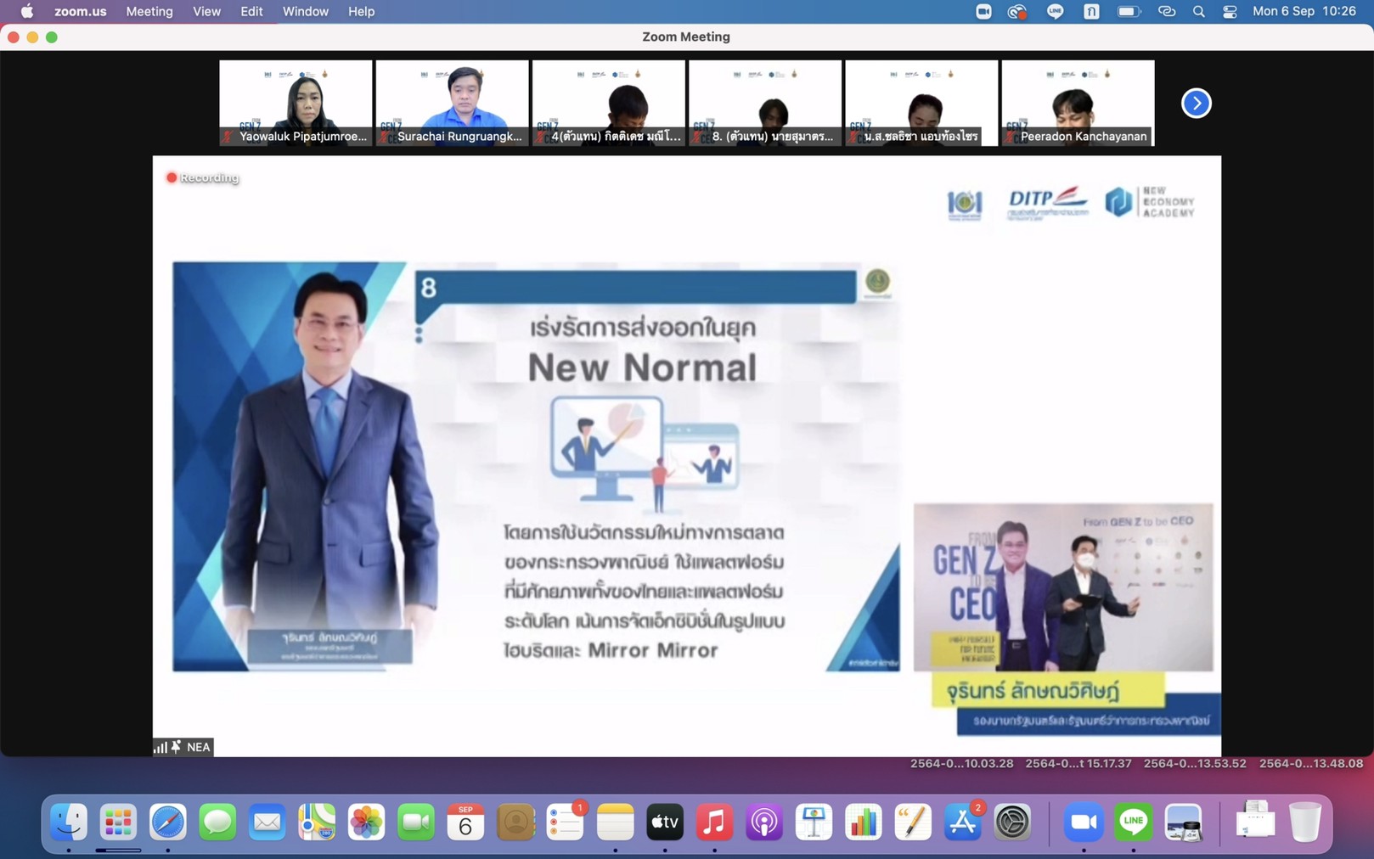Open the View menu

[x=206, y=12]
